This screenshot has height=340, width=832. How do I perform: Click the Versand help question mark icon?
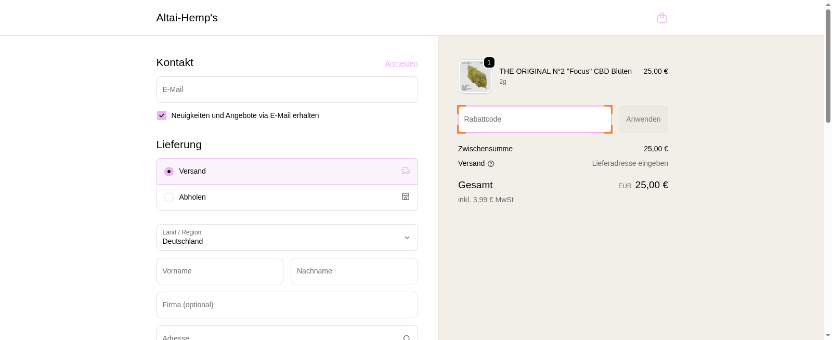pos(491,164)
